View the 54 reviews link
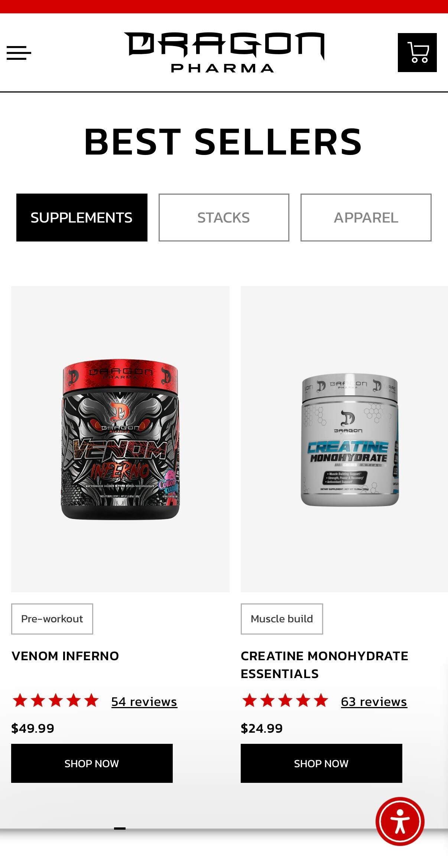This screenshot has width=448, height=859. tap(144, 701)
